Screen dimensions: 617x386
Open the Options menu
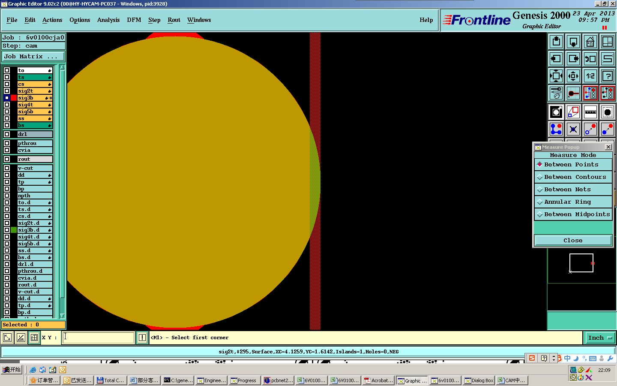coord(80,20)
